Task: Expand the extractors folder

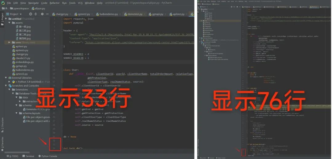Action: [x=20, y=101]
